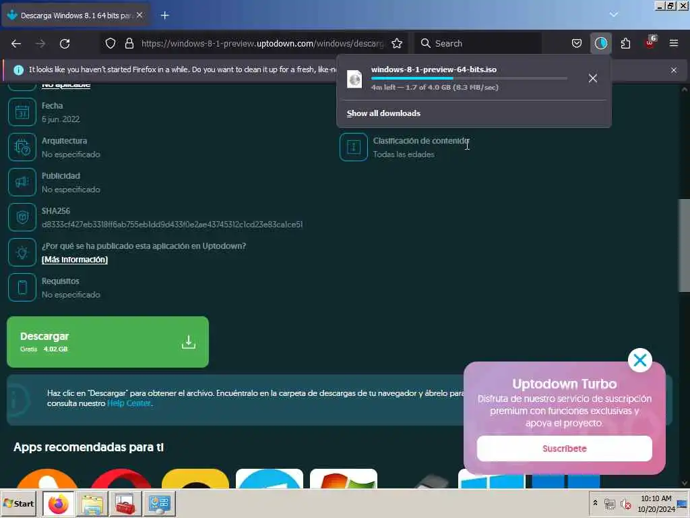Click the download progress bar

point(469,78)
